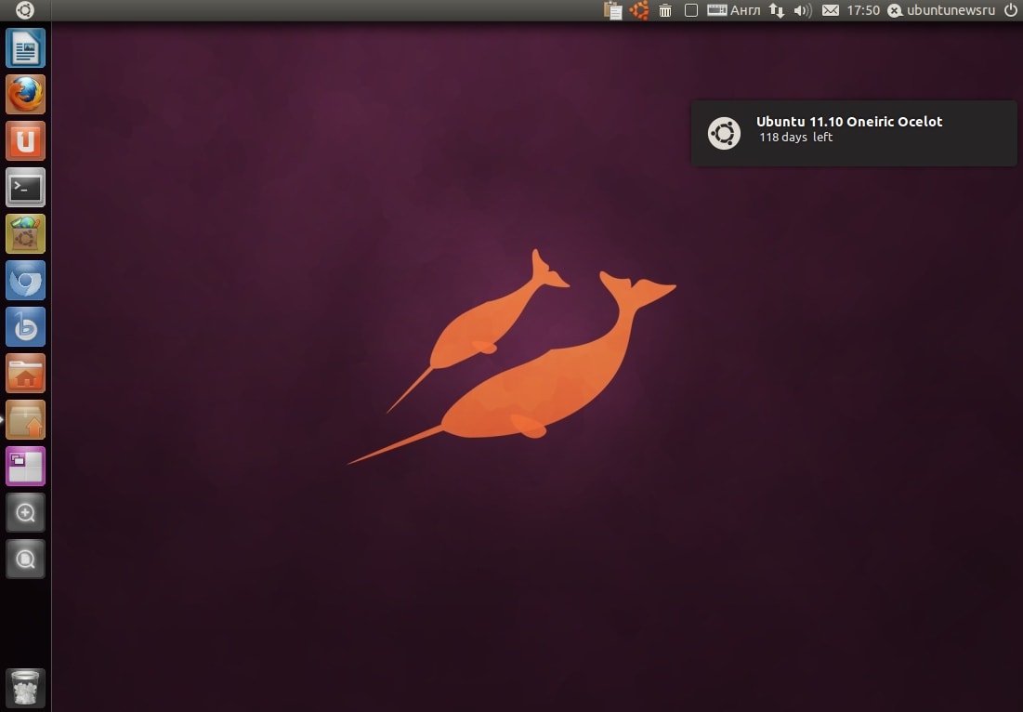Open Ubuntu Software Center

(x=25, y=233)
